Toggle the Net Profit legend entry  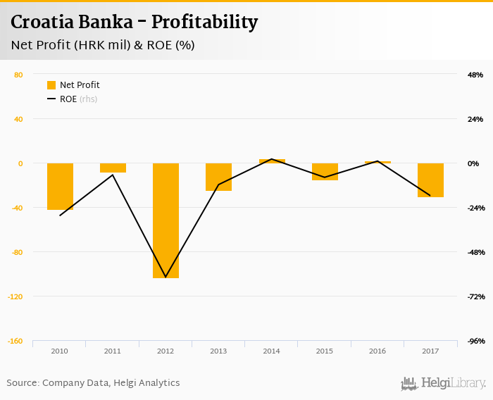[80, 85]
